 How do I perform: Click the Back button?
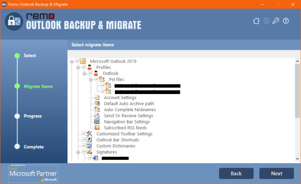coord(236,173)
